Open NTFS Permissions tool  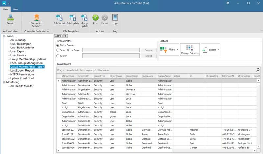pos(22,74)
